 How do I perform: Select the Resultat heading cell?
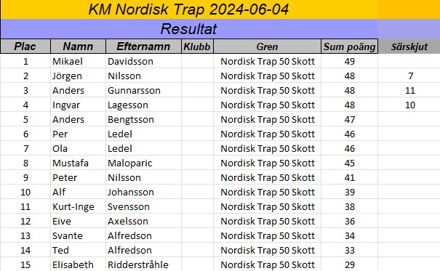click(x=189, y=29)
